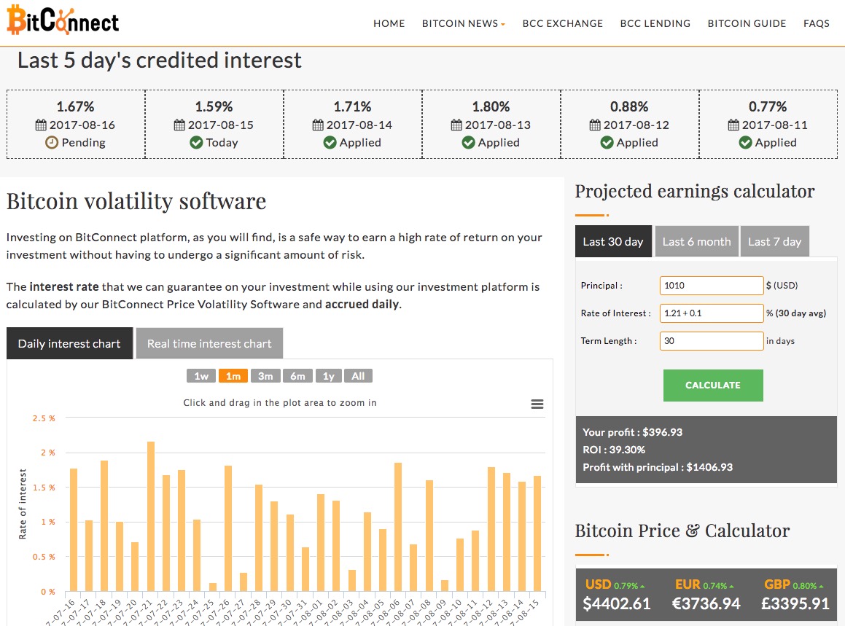845x626 pixels.
Task: Click the 0.77% interest value
Action: [x=768, y=106]
